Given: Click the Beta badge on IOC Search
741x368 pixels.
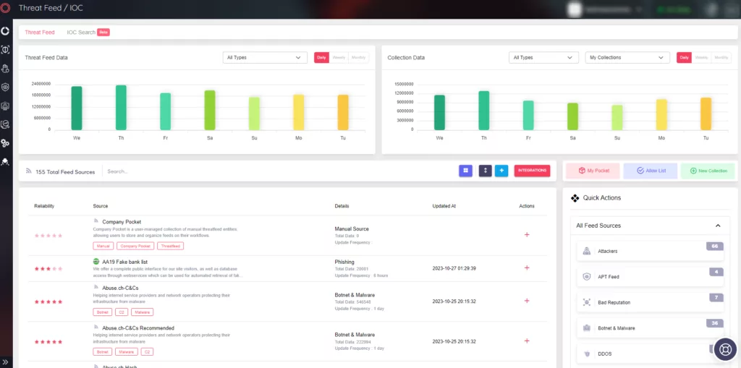Looking at the screenshot, I should click(103, 32).
